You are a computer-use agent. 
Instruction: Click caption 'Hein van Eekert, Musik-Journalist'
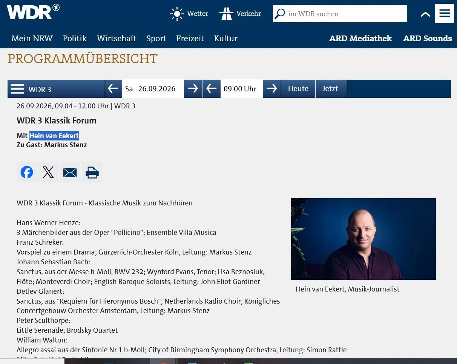[348, 289]
